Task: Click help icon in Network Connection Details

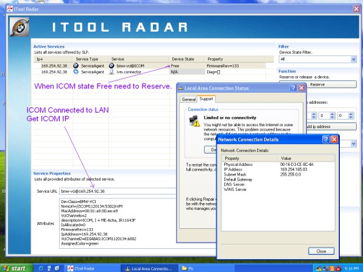Action: [326, 140]
